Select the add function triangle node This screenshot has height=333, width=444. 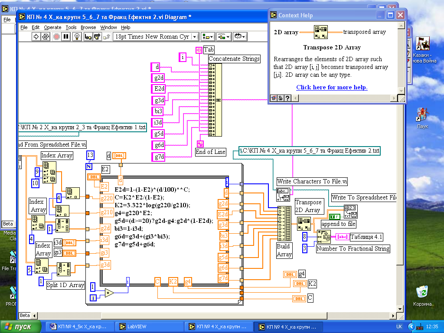(x=109, y=293)
